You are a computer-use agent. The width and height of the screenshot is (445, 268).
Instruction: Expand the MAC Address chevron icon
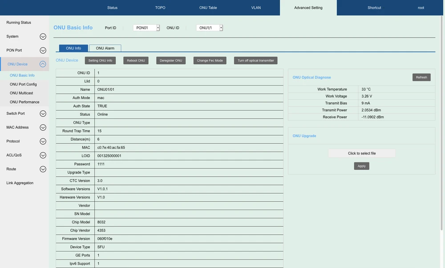coord(43,127)
